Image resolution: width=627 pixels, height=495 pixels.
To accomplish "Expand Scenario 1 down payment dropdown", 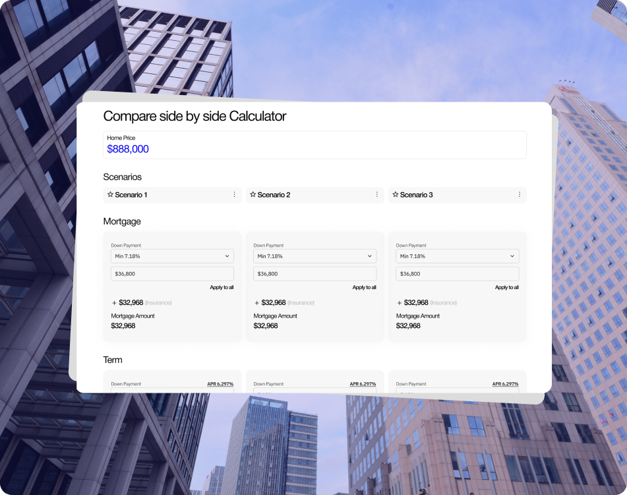I will pos(172,256).
